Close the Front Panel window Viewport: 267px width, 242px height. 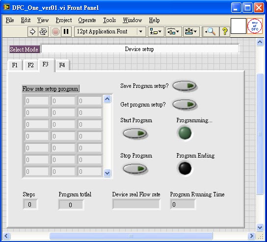click(x=259, y=8)
